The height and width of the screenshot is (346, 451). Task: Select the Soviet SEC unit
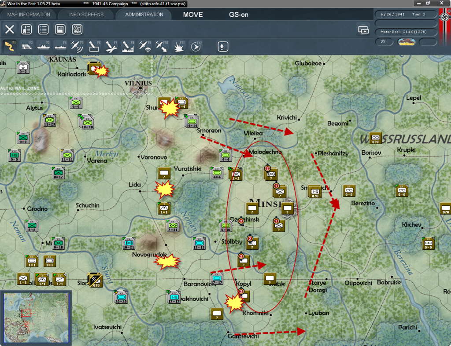tap(252, 243)
